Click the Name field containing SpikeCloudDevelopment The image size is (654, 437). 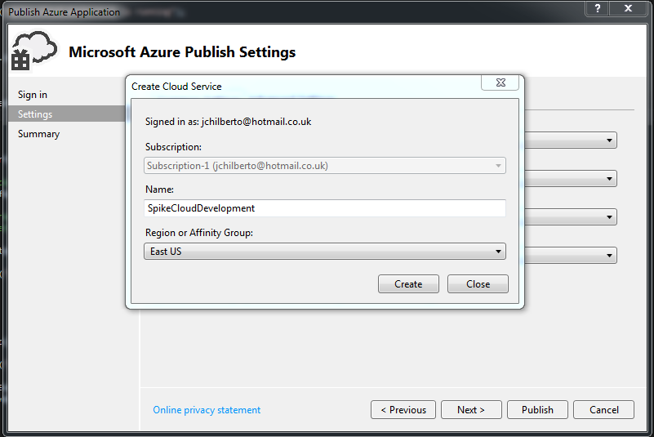pos(325,207)
